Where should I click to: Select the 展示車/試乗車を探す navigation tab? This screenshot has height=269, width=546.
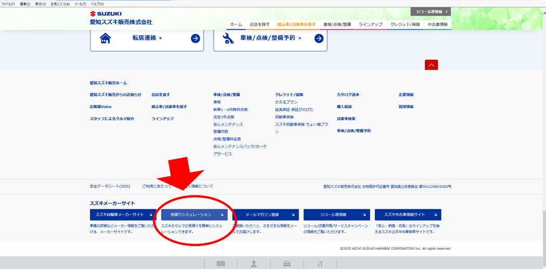[296, 25]
